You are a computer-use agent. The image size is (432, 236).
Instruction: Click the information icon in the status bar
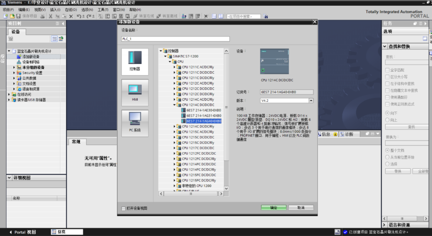[335, 134]
